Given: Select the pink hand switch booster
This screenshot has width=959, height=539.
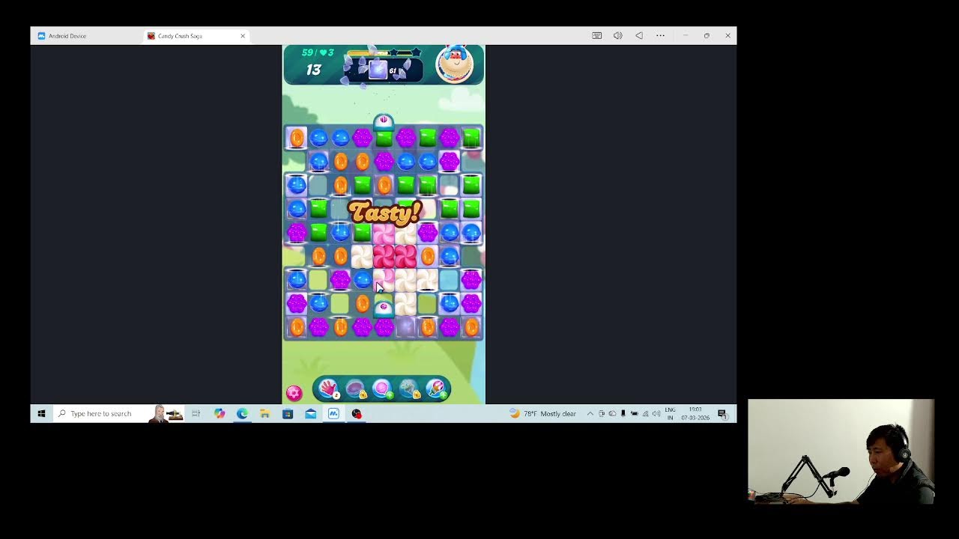Looking at the screenshot, I should (328, 389).
